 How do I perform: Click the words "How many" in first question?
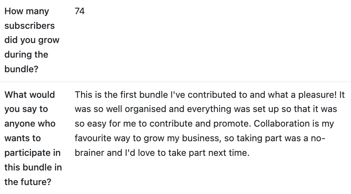coord(26,11)
